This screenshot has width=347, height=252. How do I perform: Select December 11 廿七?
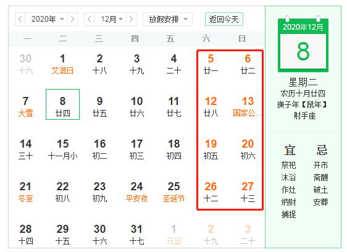click(x=173, y=106)
